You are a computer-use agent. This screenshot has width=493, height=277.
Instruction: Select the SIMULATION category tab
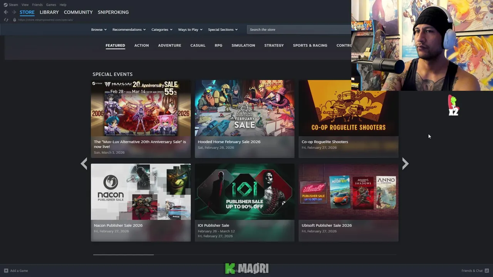click(243, 45)
